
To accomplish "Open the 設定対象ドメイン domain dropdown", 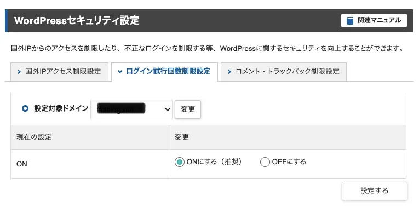I will click(x=131, y=109).
